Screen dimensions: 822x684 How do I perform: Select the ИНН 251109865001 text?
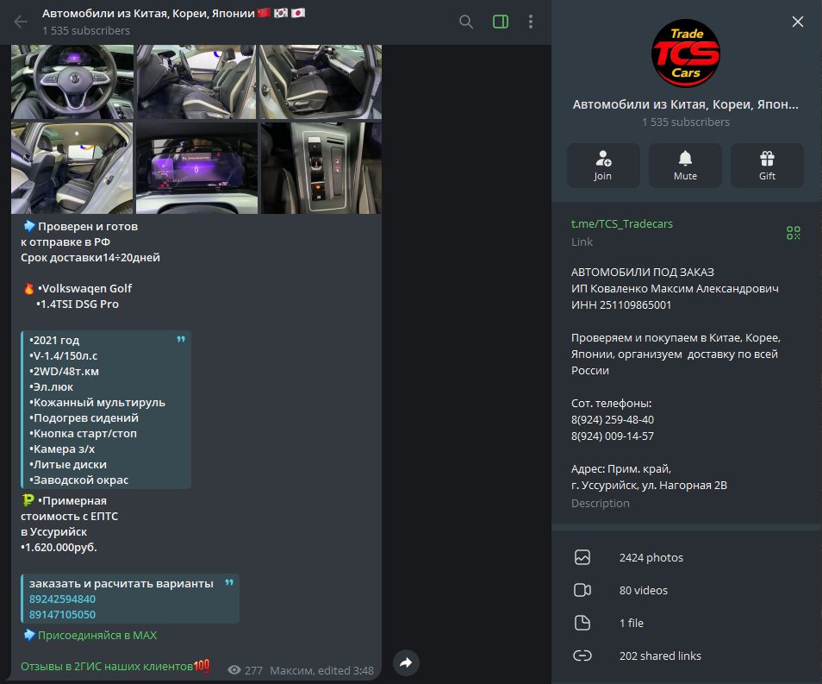click(621, 305)
